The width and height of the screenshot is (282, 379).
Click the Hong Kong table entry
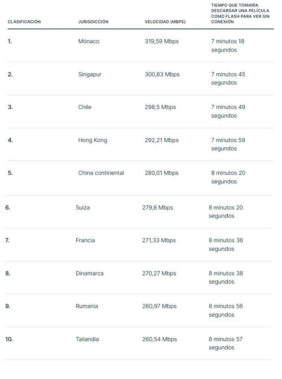pyautogui.click(x=92, y=140)
